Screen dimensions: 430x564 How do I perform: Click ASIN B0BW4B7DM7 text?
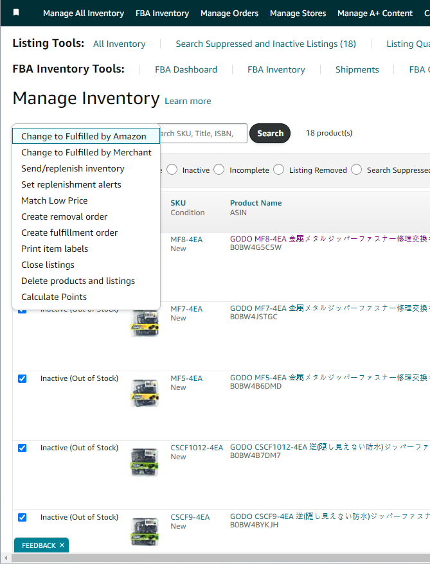(x=255, y=455)
